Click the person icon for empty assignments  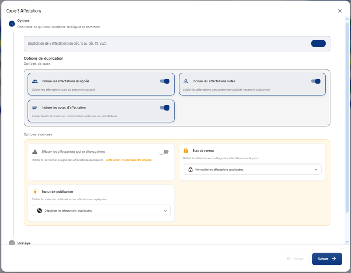pos(186,81)
